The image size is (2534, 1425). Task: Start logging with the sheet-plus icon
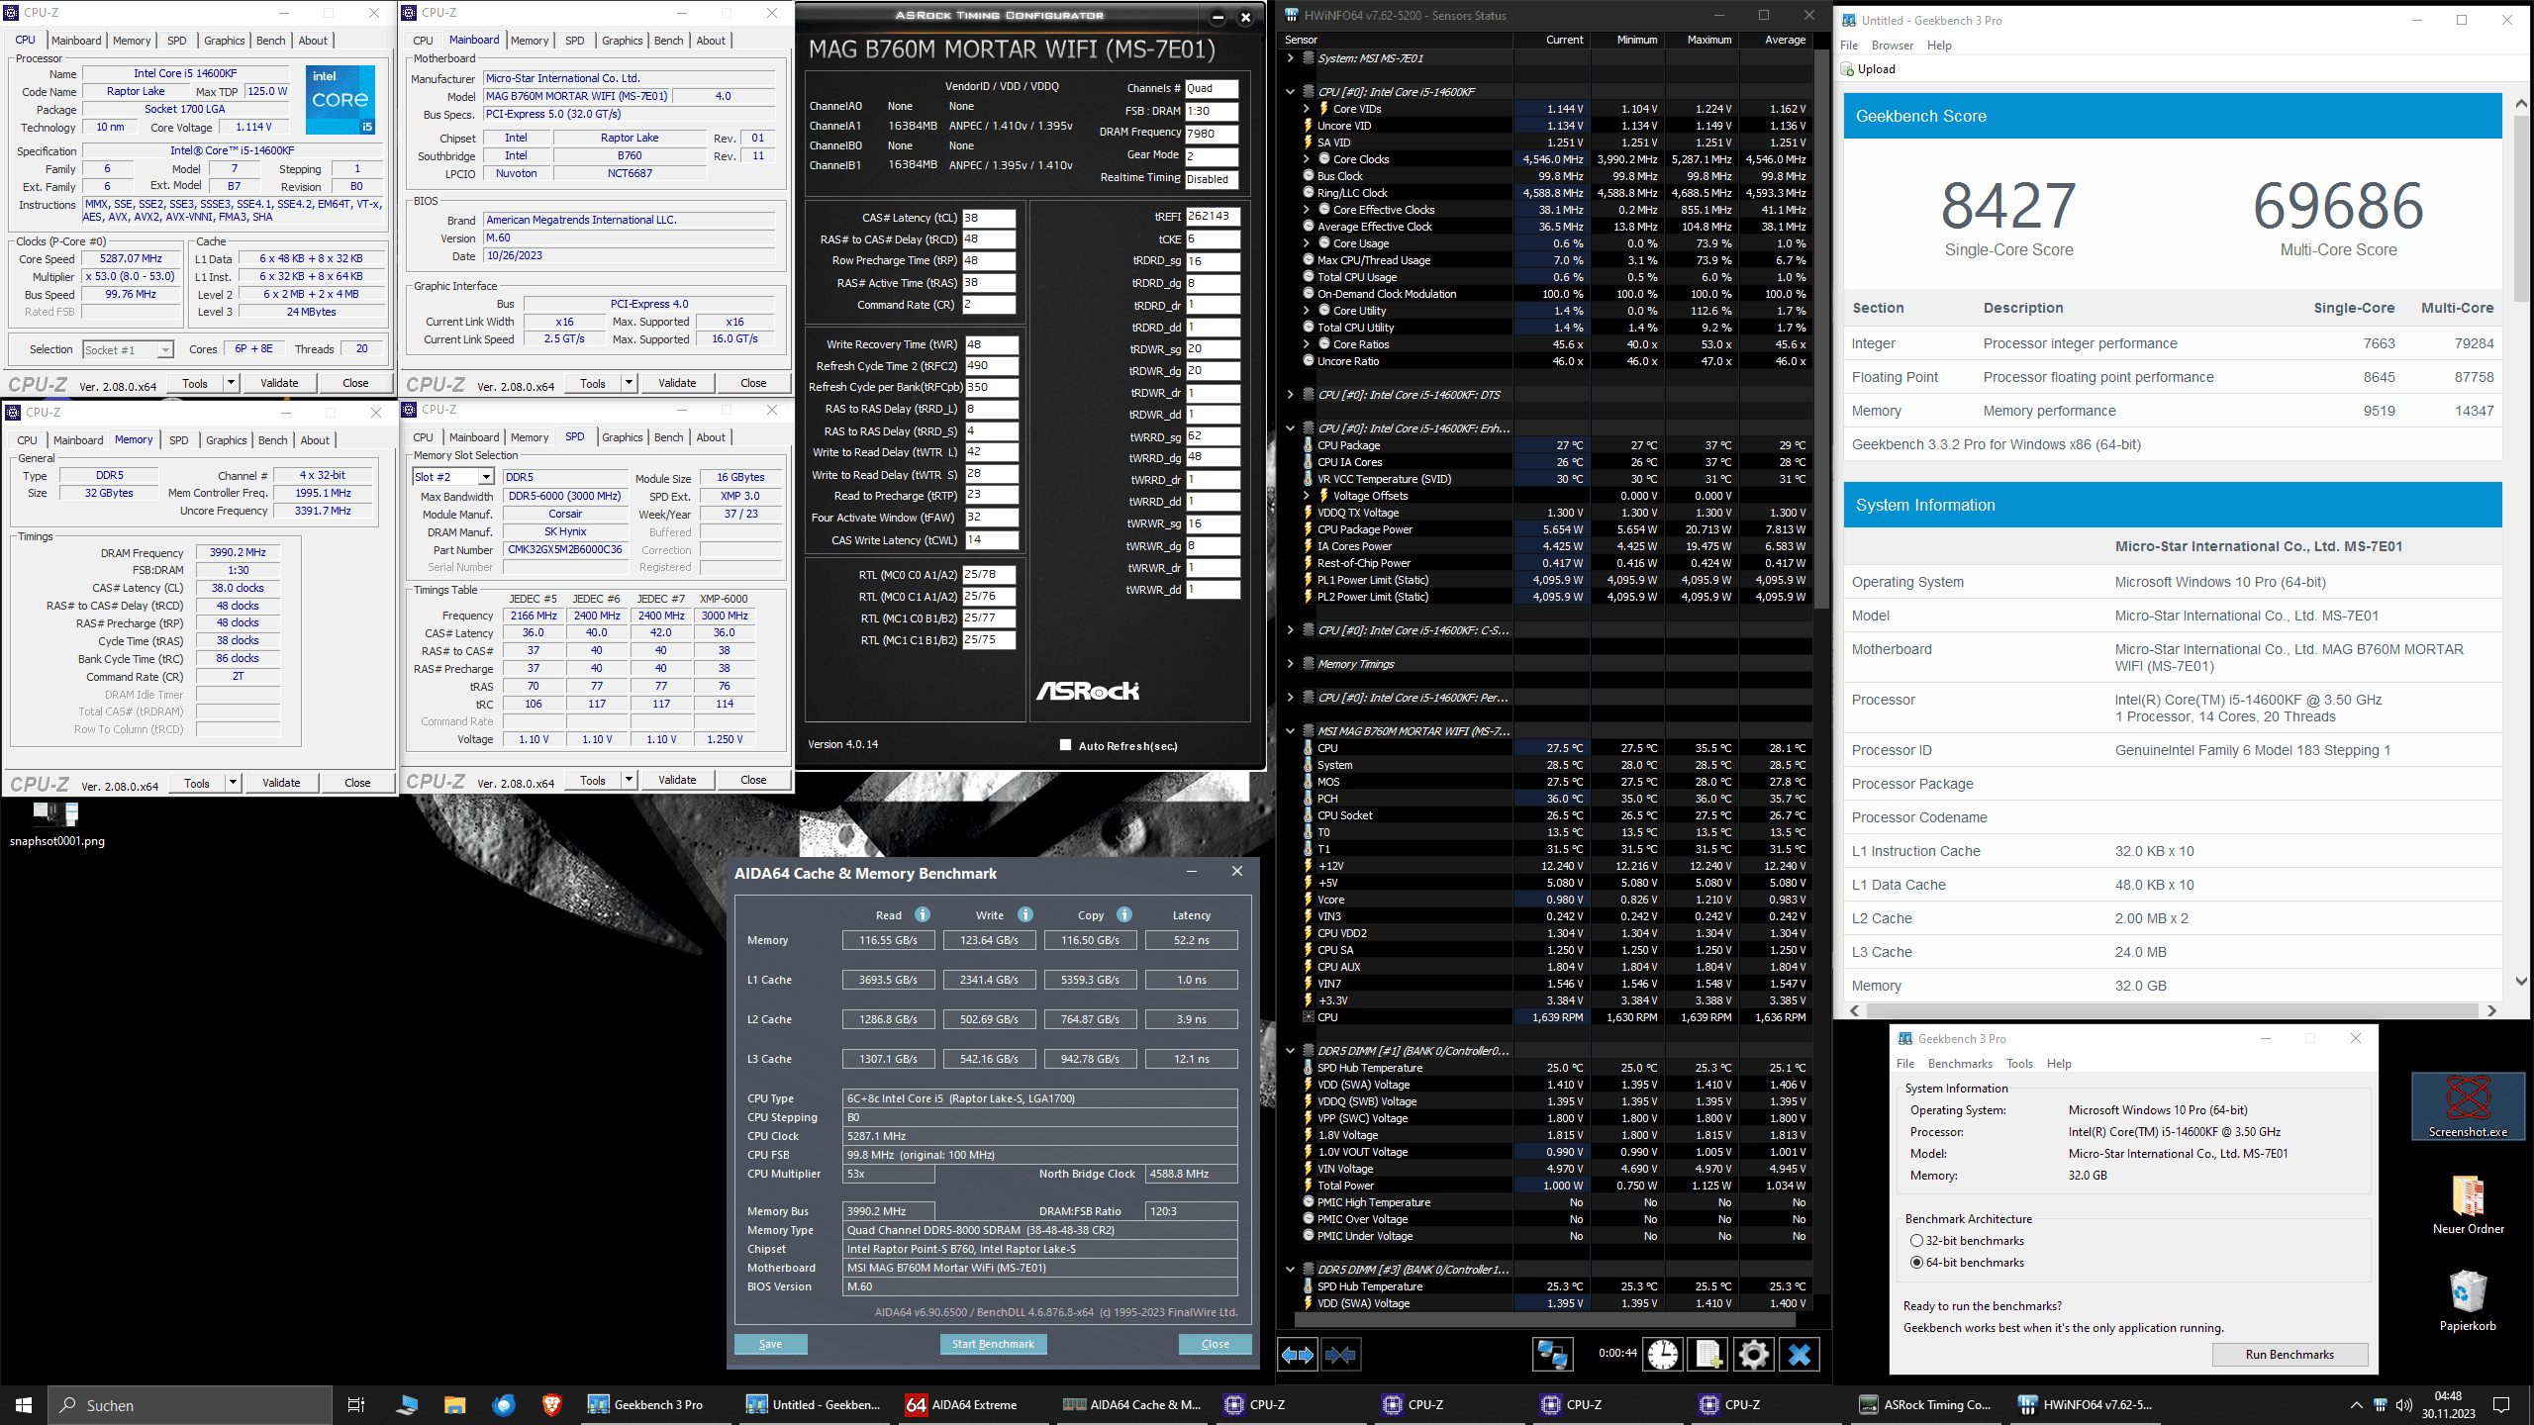pos(1708,1355)
